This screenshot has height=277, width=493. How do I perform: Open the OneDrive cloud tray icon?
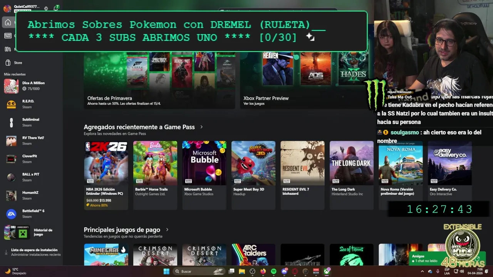430,271
